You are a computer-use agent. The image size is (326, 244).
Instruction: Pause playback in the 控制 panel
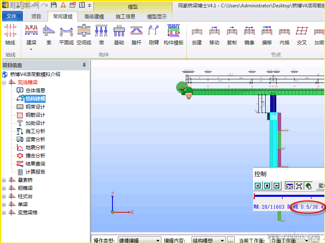pos(258,185)
